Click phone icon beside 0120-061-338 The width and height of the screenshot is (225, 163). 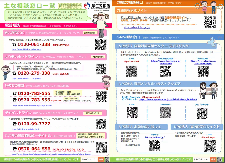[x=14, y=44]
